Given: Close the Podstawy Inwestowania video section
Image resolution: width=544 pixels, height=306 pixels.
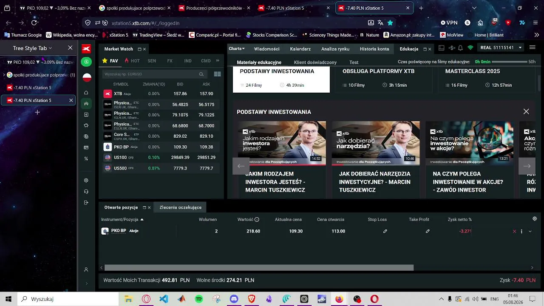Looking at the screenshot, I should 526,111.
